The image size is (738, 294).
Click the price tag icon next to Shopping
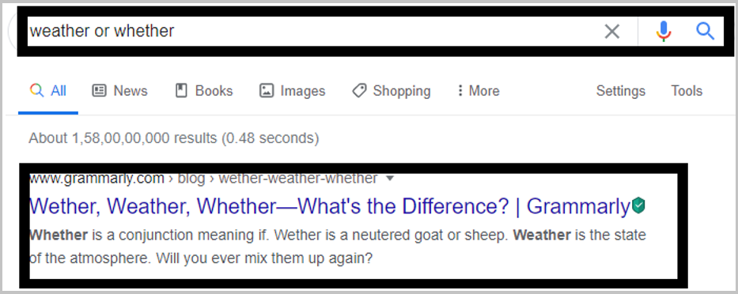tap(360, 90)
